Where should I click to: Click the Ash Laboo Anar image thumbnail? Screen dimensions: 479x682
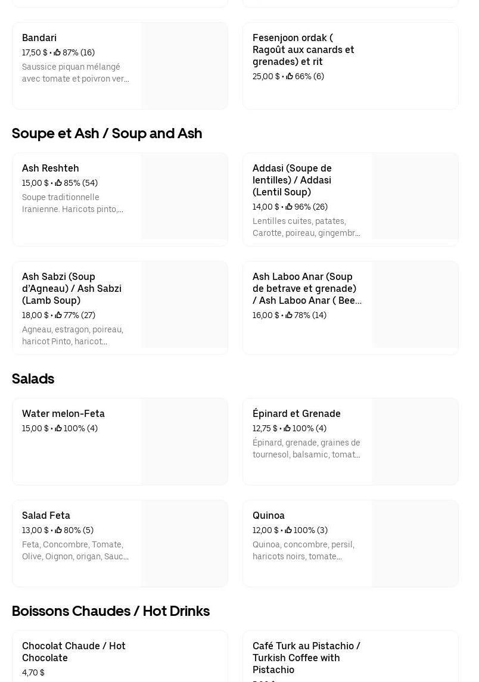pos(415,305)
